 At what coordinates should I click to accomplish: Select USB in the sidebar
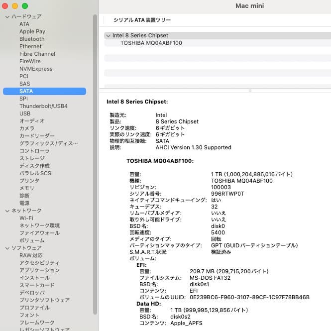pyautogui.click(x=25, y=113)
